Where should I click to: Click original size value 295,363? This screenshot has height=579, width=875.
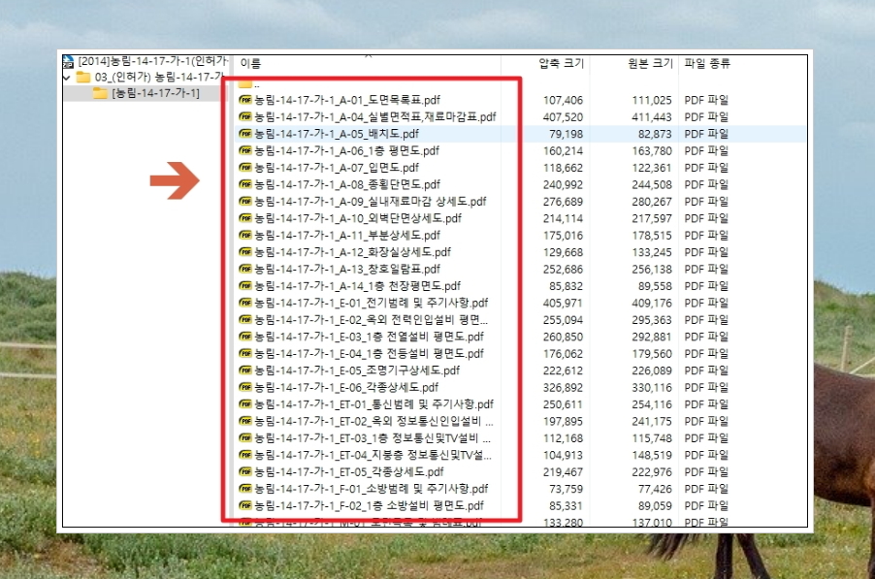point(652,320)
